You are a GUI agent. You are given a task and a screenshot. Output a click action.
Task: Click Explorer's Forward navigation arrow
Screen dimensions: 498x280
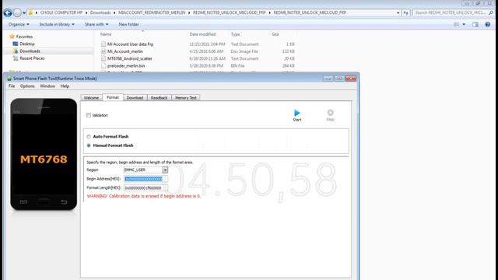(x=17, y=12)
